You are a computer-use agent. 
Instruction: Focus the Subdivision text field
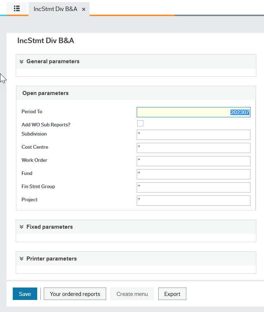pos(193,135)
